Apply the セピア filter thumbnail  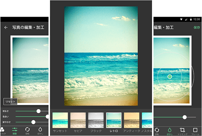(x=78, y=120)
